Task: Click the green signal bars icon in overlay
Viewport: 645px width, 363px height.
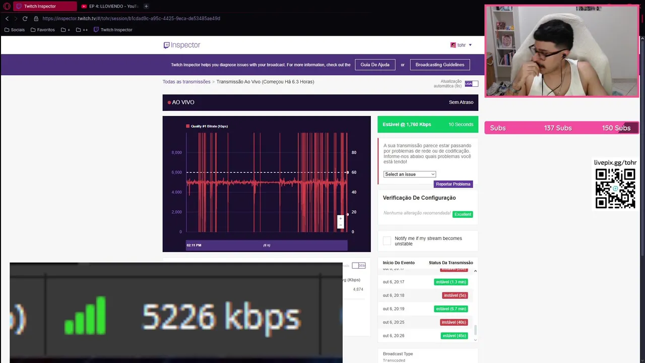Action: click(x=85, y=316)
